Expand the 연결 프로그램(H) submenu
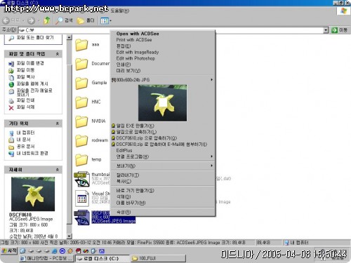This screenshot has height=263, width=351. click(163, 156)
